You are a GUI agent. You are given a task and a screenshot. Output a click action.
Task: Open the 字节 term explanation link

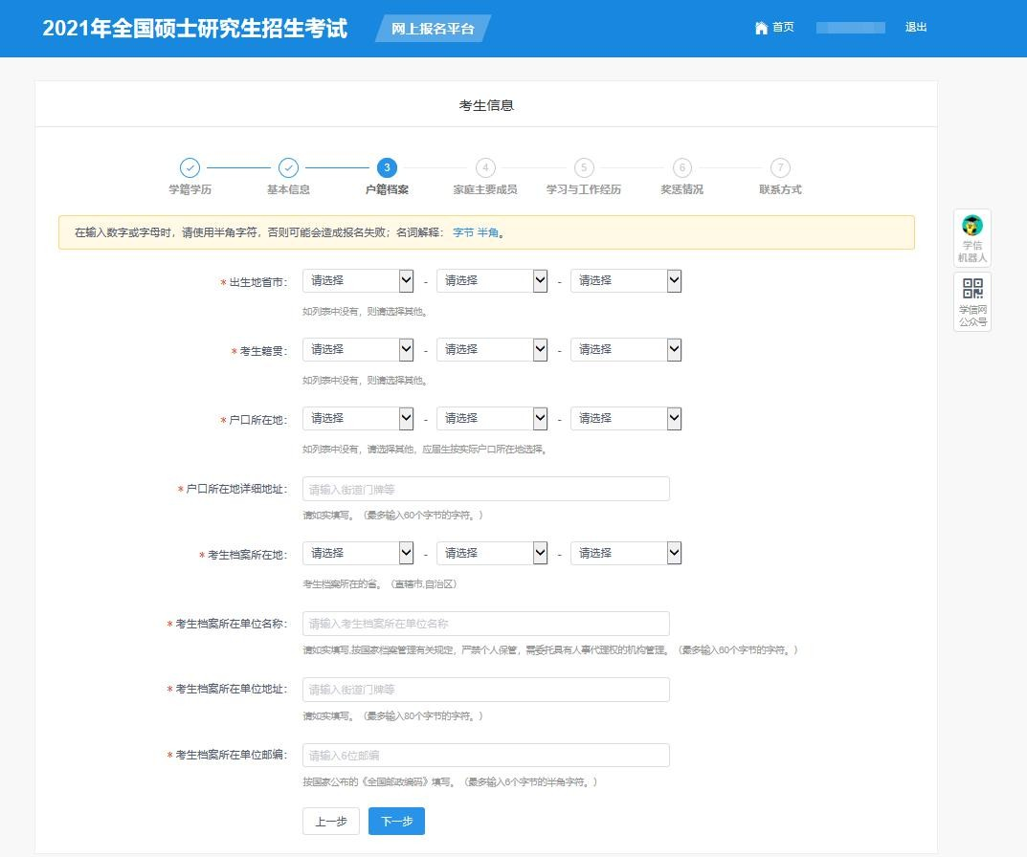pyautogui.click(x=462, y=232)
